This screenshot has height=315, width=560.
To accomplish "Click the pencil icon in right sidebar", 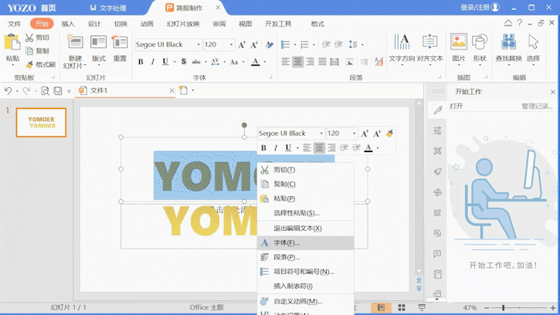I will [x=437, y=110].
